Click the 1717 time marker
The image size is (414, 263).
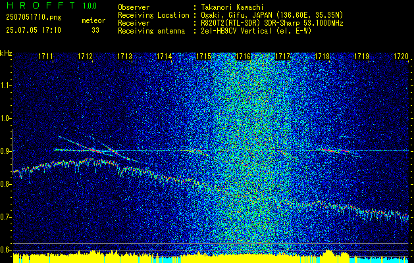click(282, 56)
